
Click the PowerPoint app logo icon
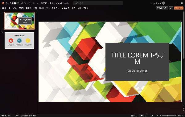pos(3,3)
